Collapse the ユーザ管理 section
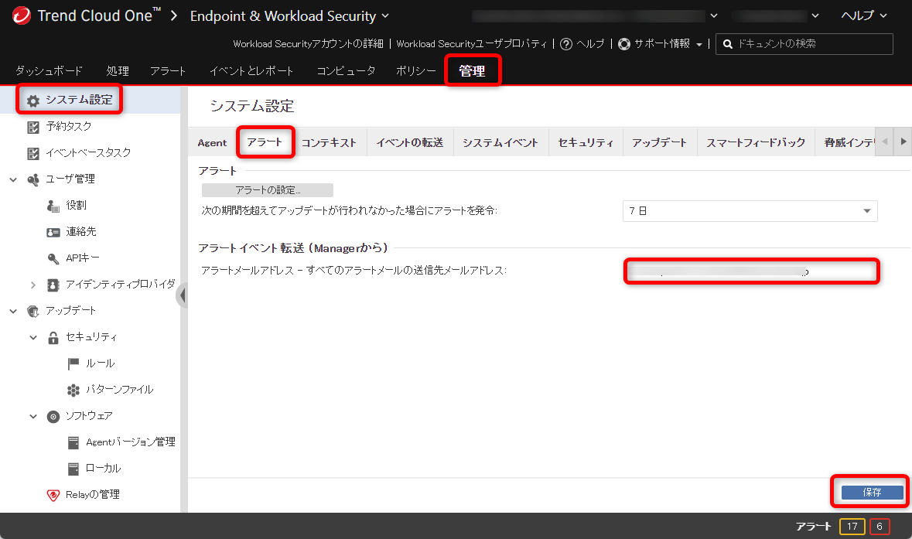912x539 pixels. point(12,179)
